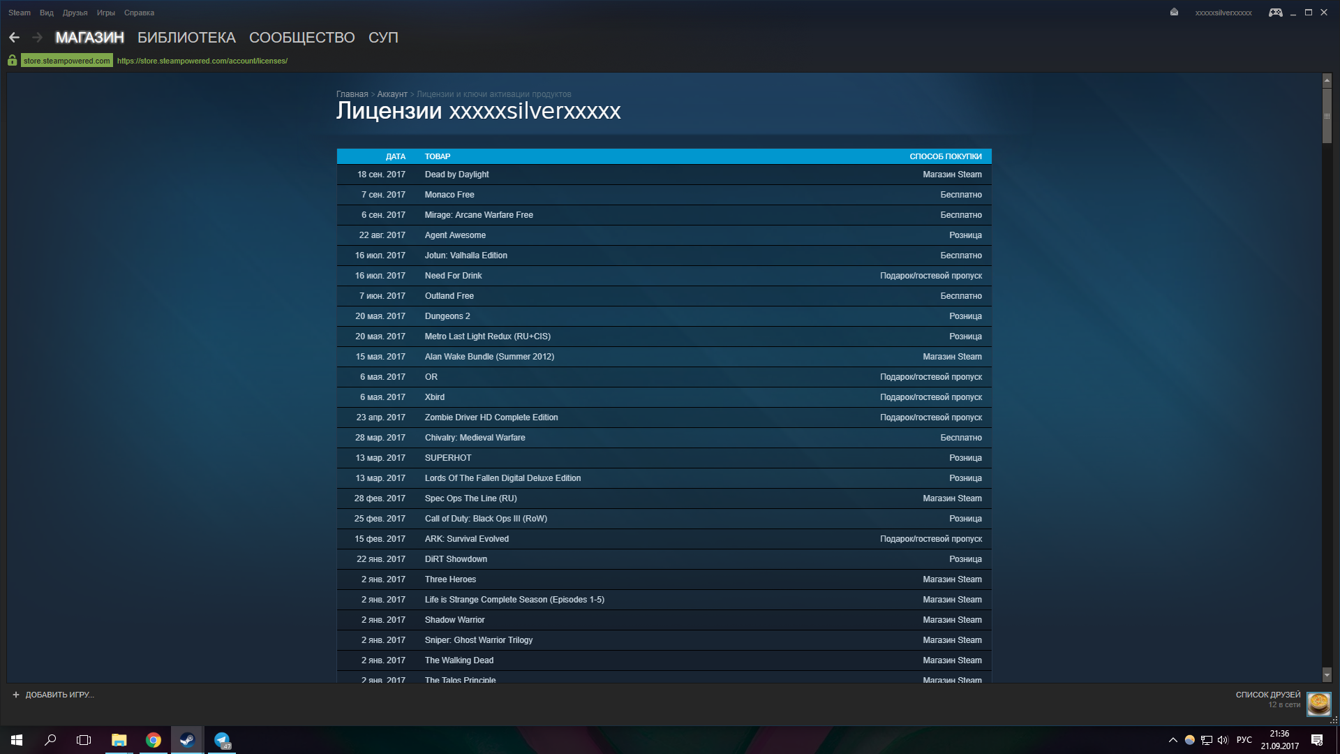The image size is (1340, 754).
Task: Open the Друзья menu
Action: coord(75,13)
